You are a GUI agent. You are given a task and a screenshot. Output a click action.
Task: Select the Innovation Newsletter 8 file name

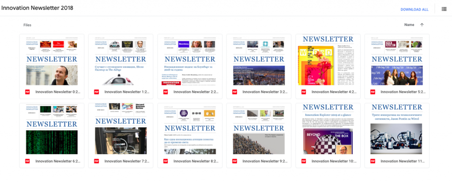coord(196,161)
